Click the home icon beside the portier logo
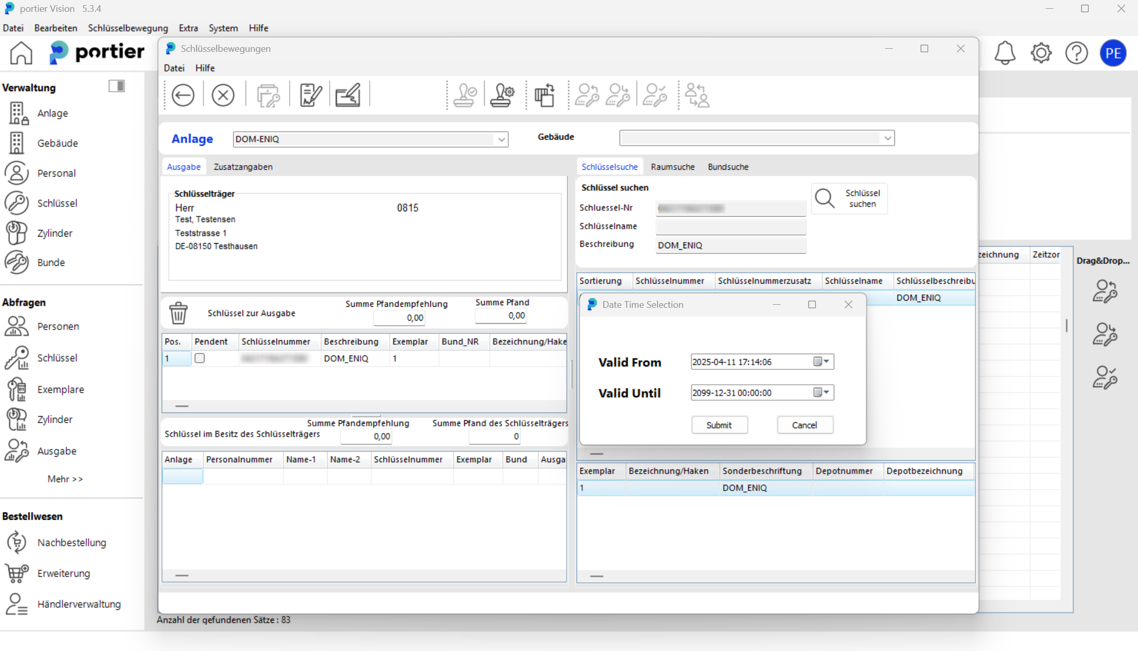This screenshot has width=1138, height=651. click(x=21, y=52)
